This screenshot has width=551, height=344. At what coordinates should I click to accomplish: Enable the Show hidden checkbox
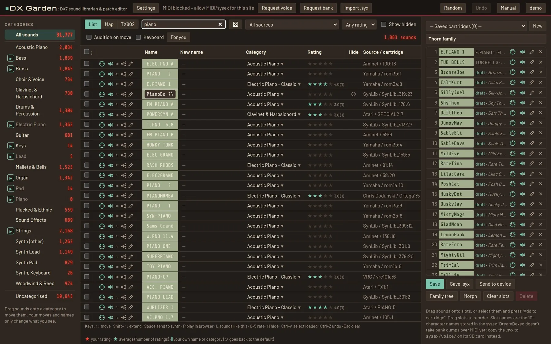pyautogui.click(x=384, y=24)
